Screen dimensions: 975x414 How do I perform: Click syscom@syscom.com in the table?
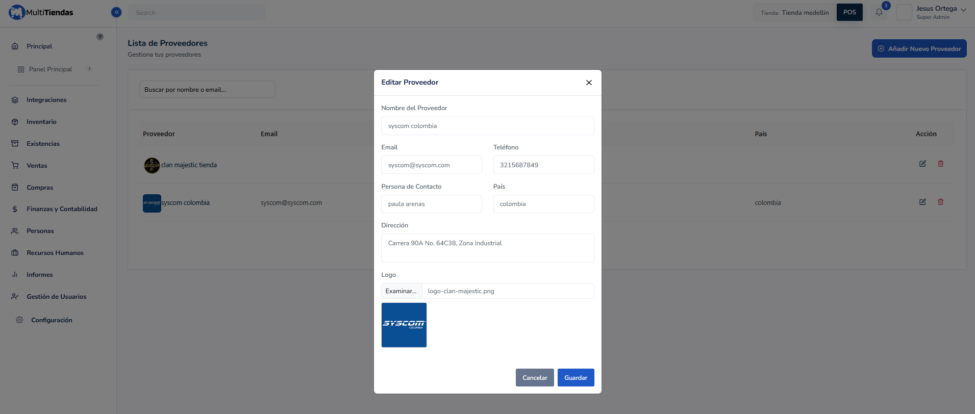point(291,203)
